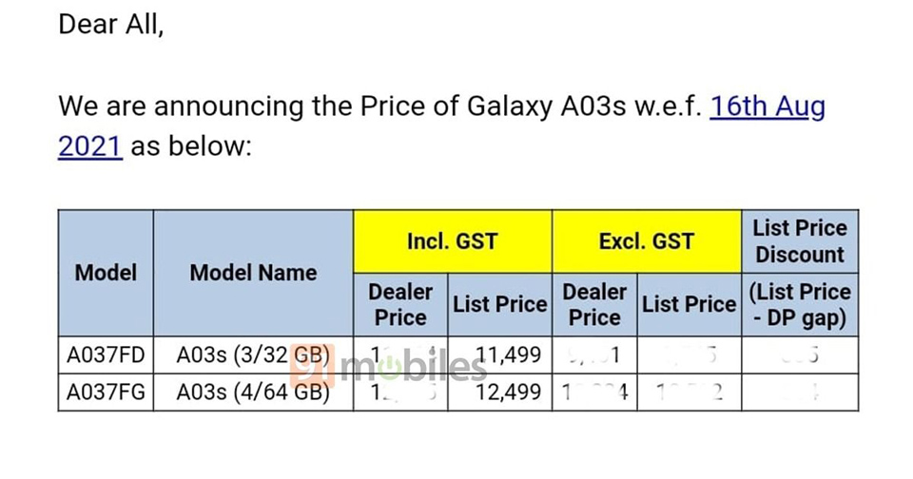Click the (List Price - DP gap) subheader
The height and width of the screenshot is (479, 913).
point(800,304)
